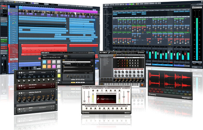Click the red record button in the project inspector
Screen dimensions: 203x130
click(x=1, y=8)
